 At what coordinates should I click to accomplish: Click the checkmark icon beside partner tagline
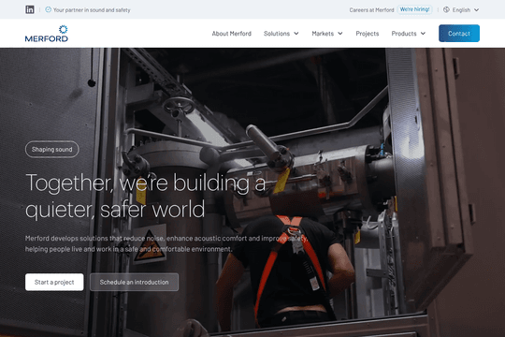(x=48, y=9)
